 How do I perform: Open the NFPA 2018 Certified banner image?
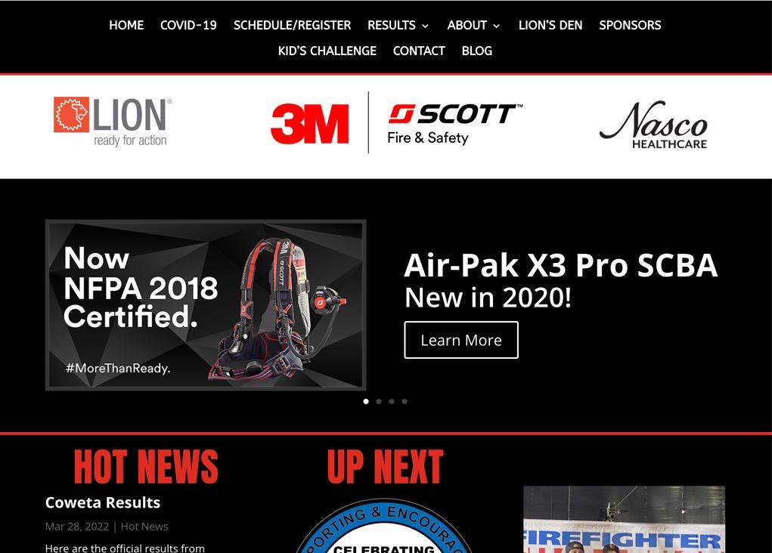pos(206,305)
